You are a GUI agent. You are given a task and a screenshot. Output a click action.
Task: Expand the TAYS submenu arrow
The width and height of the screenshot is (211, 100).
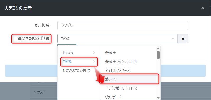coord(94,61)
